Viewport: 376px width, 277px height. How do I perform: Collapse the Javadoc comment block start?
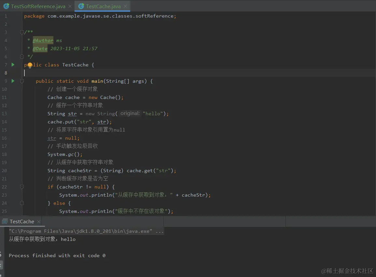[x=22, y=32]
